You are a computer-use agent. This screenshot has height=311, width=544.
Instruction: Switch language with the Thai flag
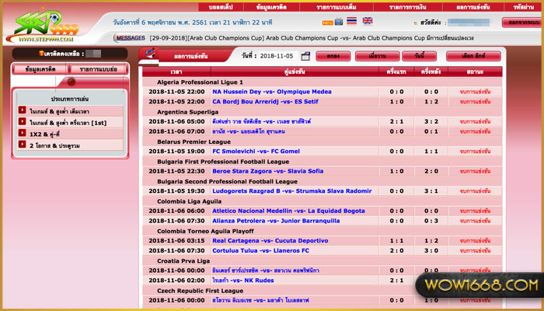(x=350, y=21)
